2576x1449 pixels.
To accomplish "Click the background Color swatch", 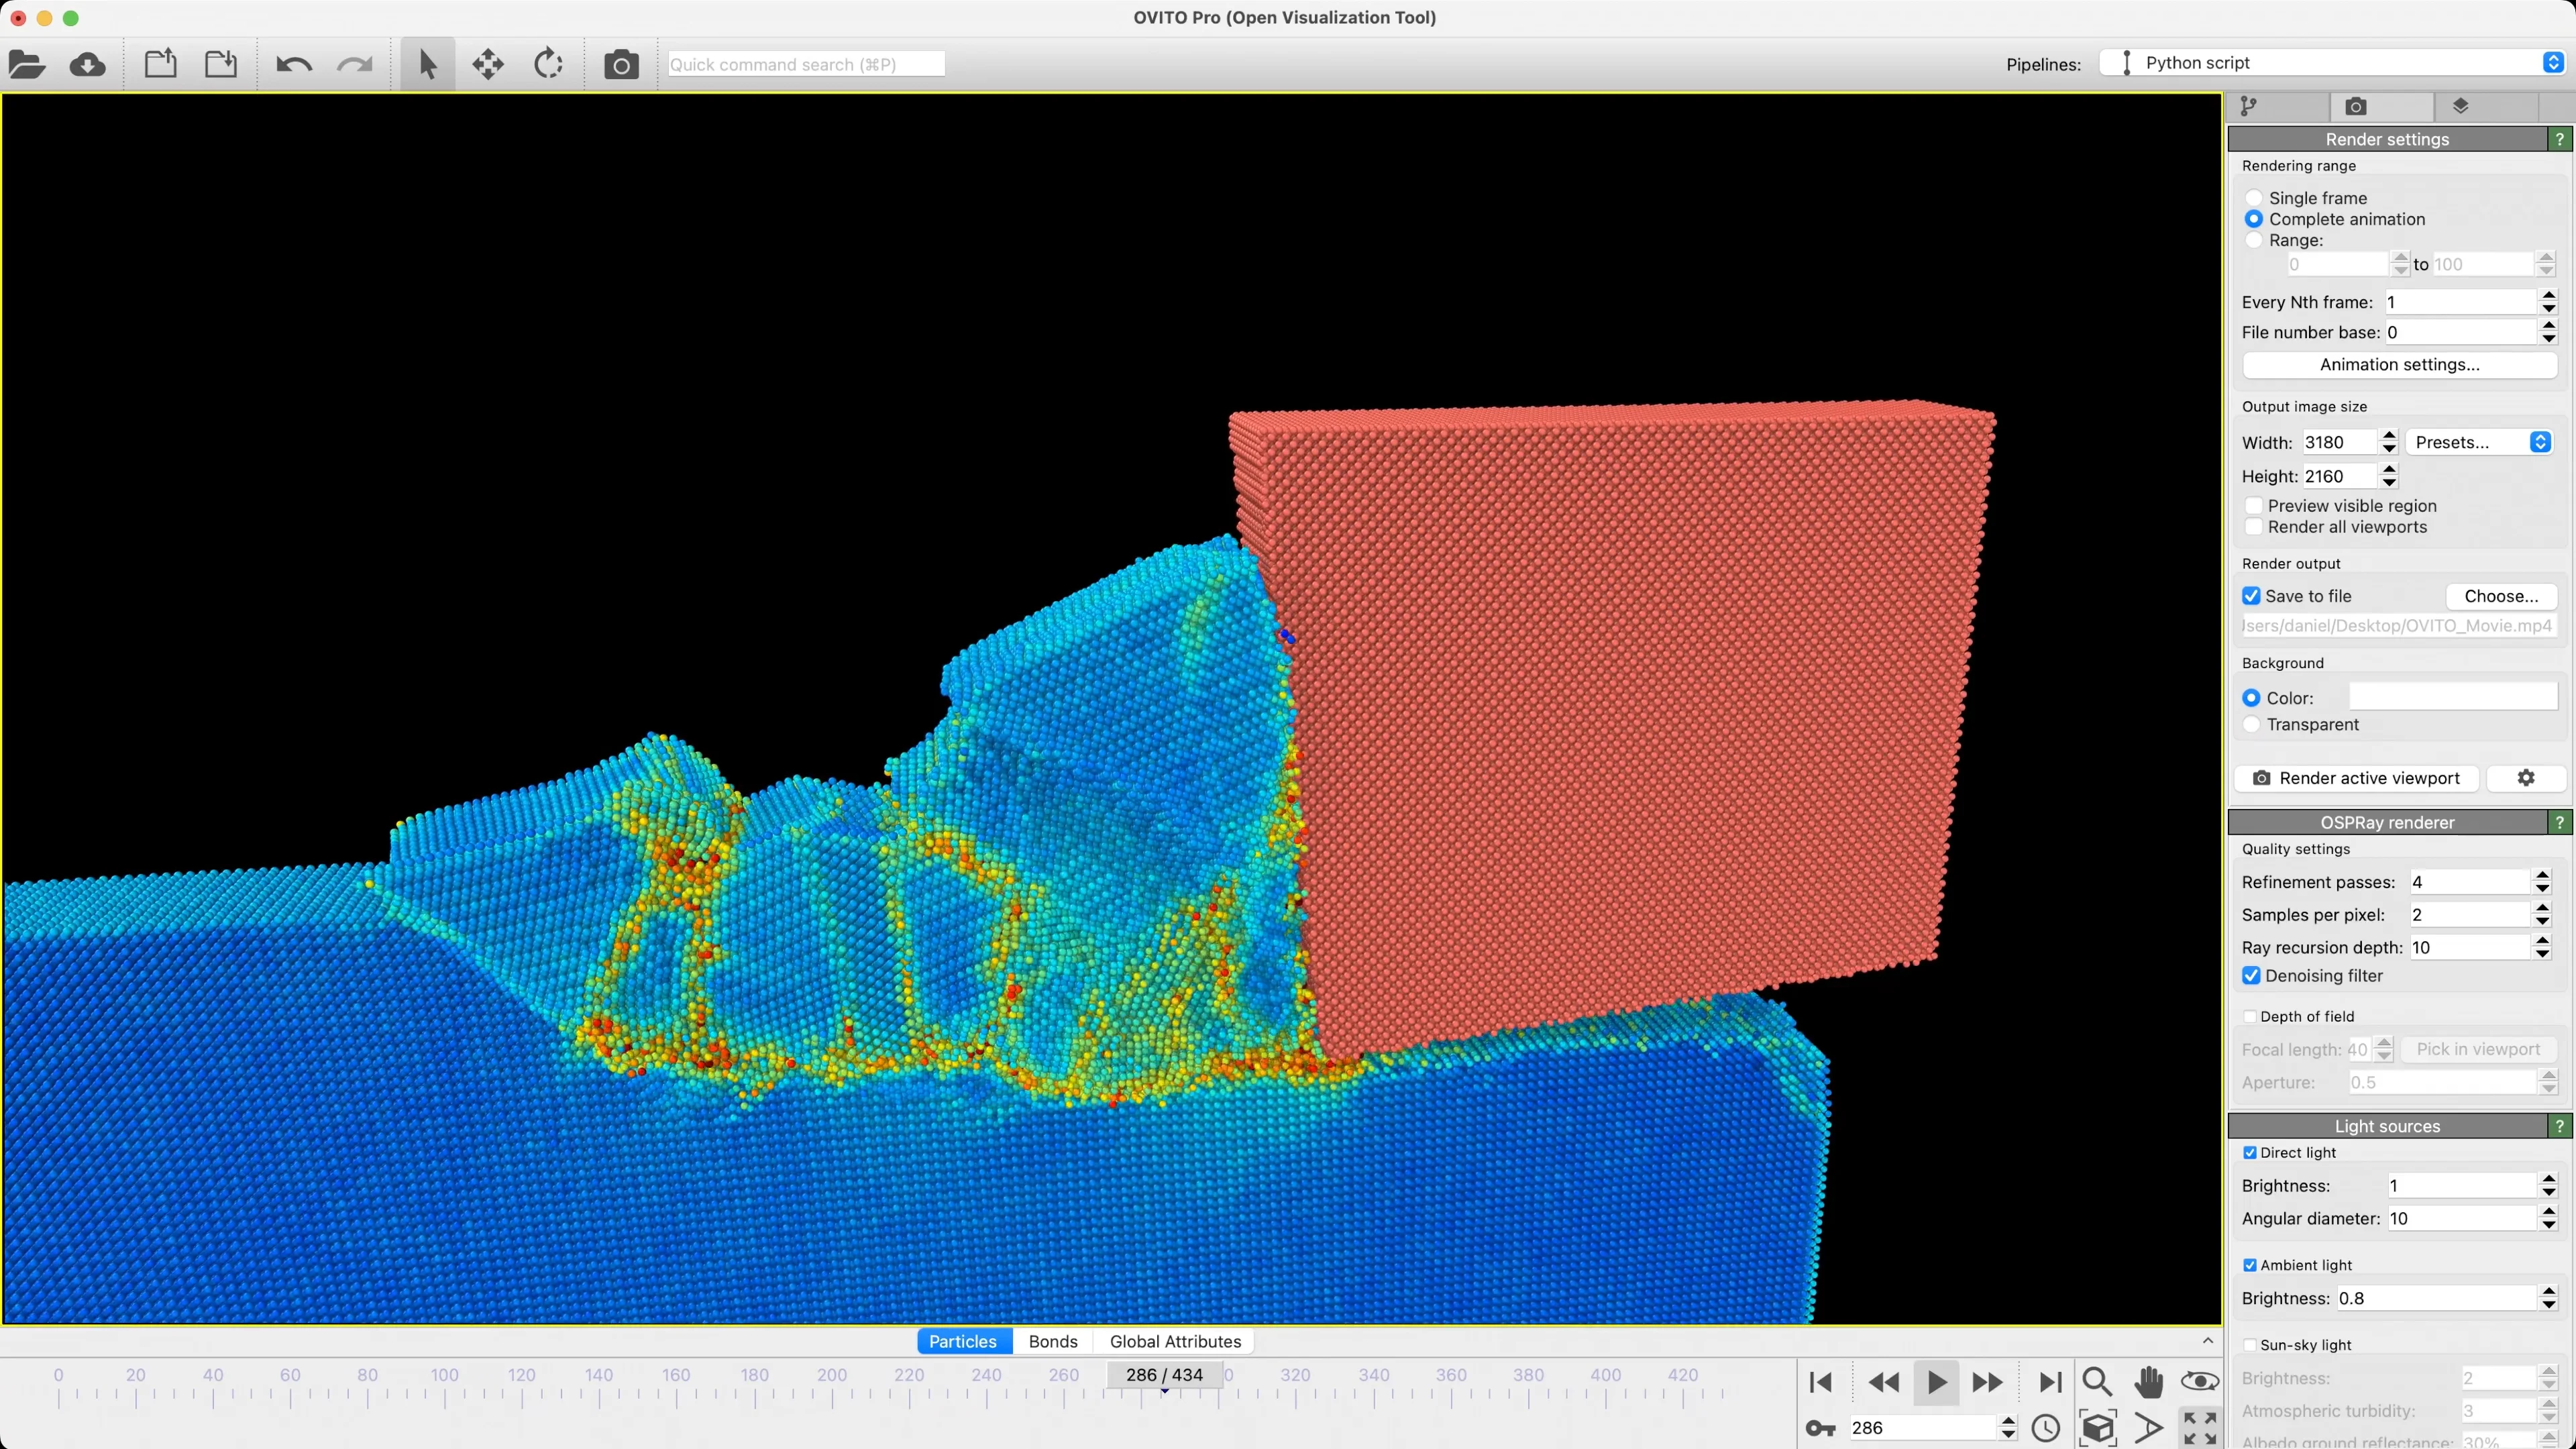I will coord(2451,696).
